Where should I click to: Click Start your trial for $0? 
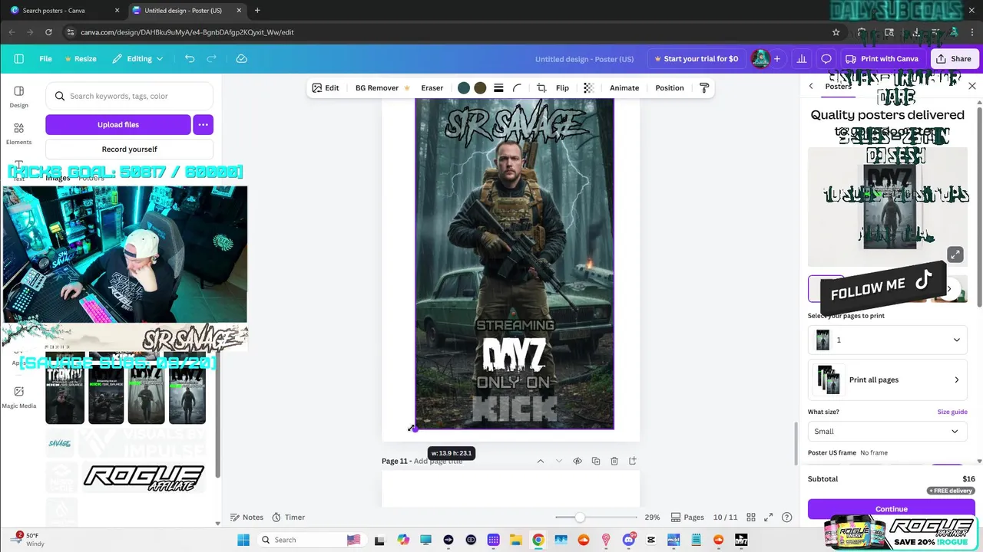[x=696, y=58]
